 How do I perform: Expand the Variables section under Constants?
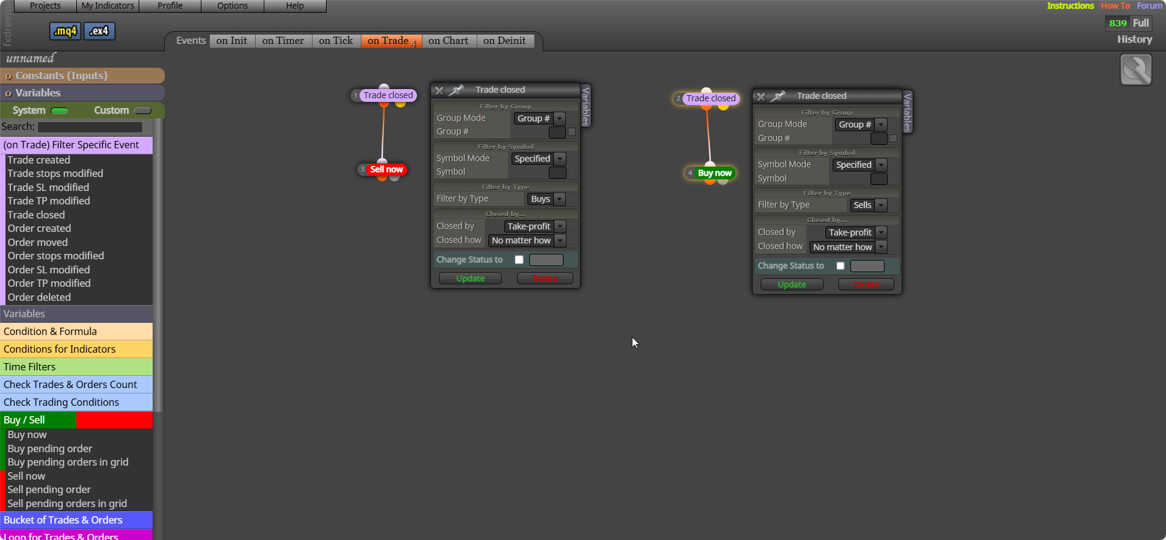coord(82,93)
